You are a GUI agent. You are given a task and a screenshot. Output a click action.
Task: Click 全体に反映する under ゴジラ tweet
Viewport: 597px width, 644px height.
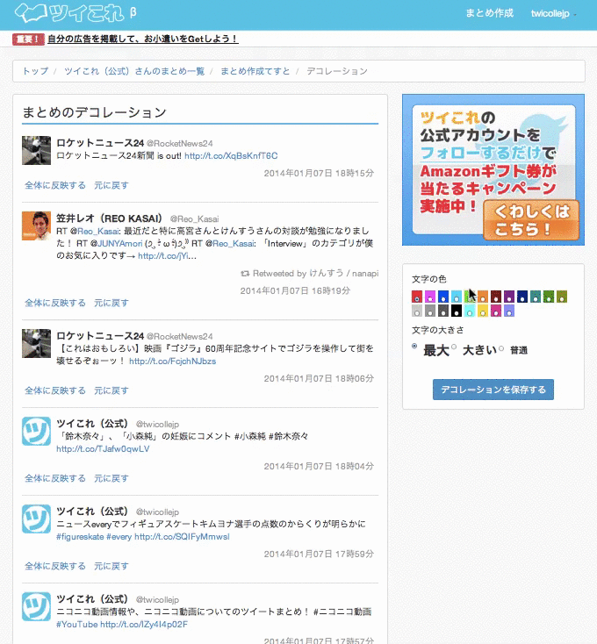tap(55, 390)
